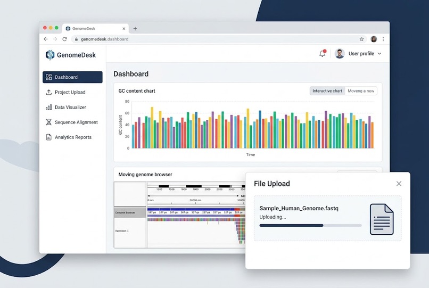Open the Dashboard sidebar item
This screenshot has width=429, height=288.
point(72,77)
